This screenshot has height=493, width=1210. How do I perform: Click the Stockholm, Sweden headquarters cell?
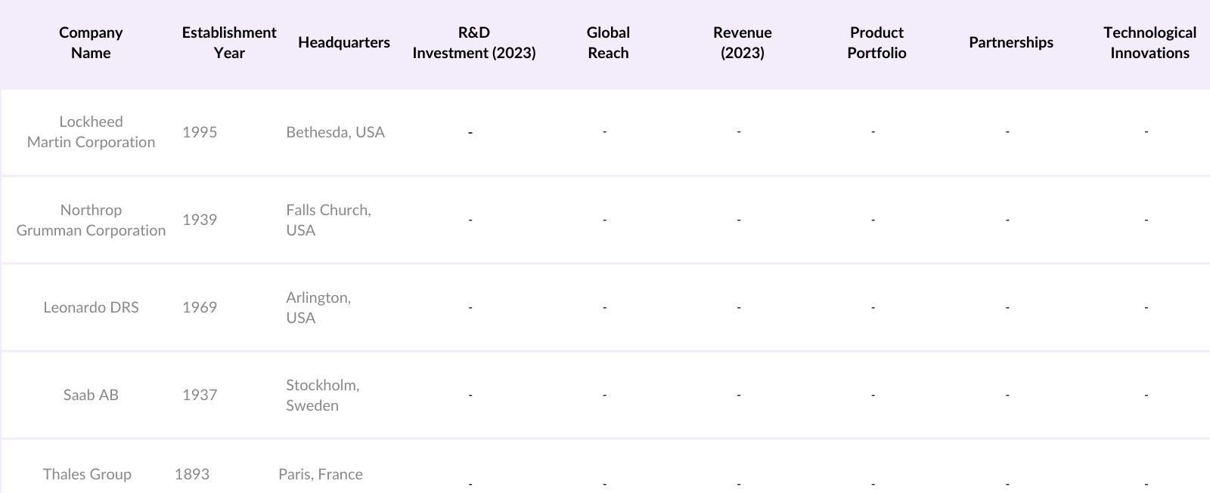[x=322, y=395]
